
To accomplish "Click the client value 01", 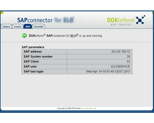I will pos(128,61).
